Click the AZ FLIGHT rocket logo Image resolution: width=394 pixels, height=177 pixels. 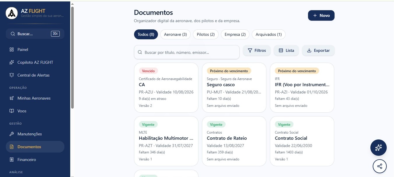12,13
